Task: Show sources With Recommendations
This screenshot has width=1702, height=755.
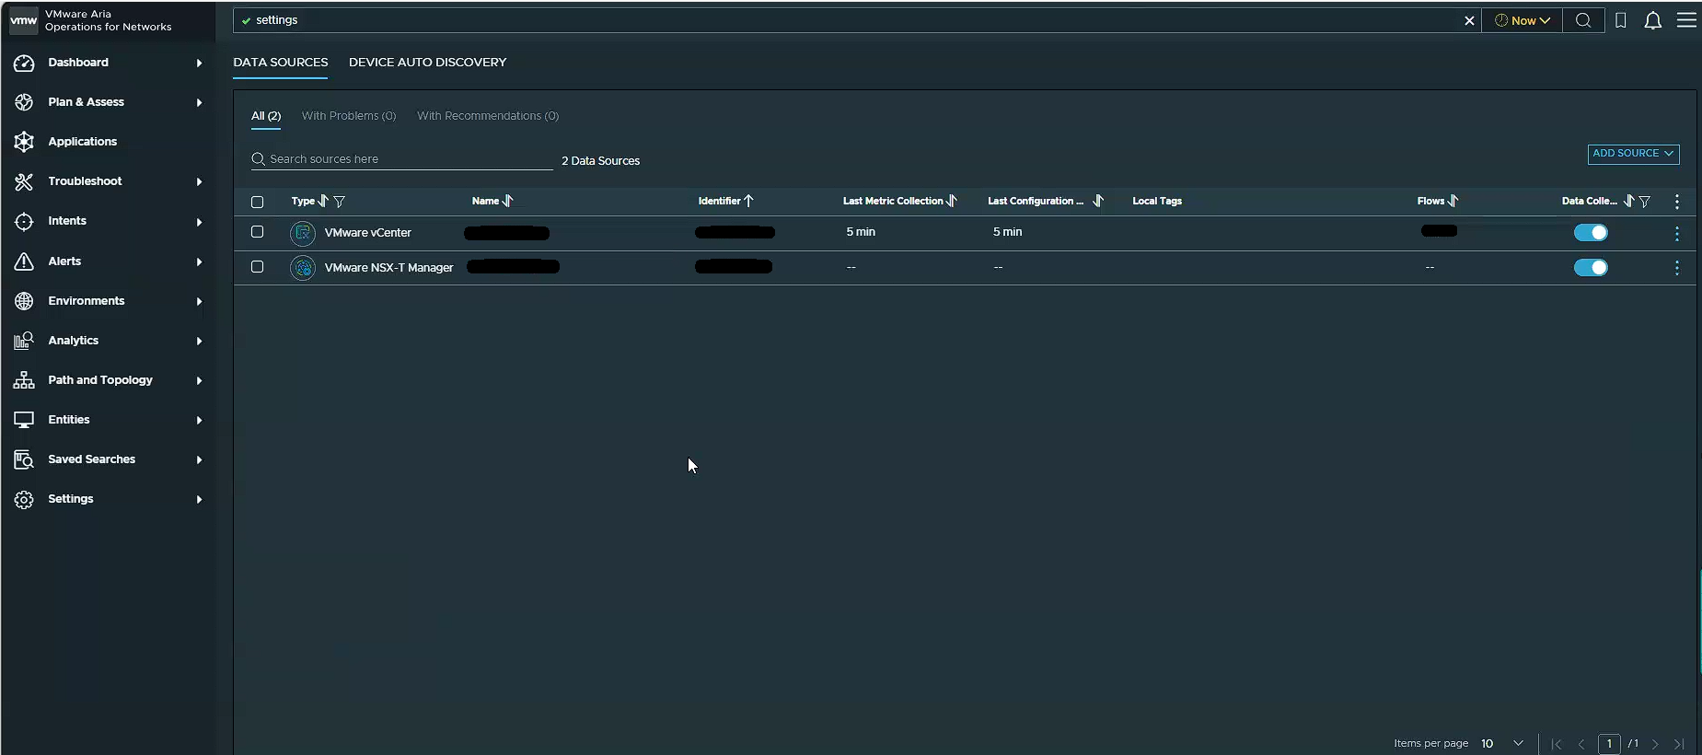Action: (x=488, y=116)
